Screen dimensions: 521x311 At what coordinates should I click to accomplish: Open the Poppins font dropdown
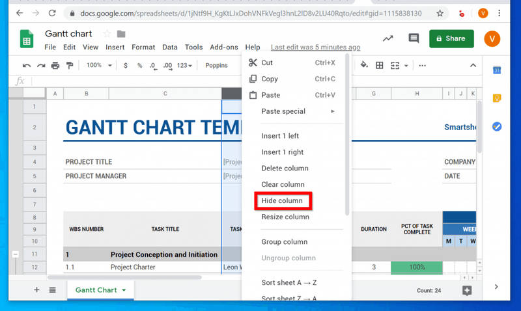pyautogui.click(x=216, y=65)
